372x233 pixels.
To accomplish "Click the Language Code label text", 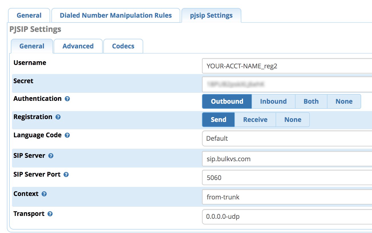I will pos(37,135).
